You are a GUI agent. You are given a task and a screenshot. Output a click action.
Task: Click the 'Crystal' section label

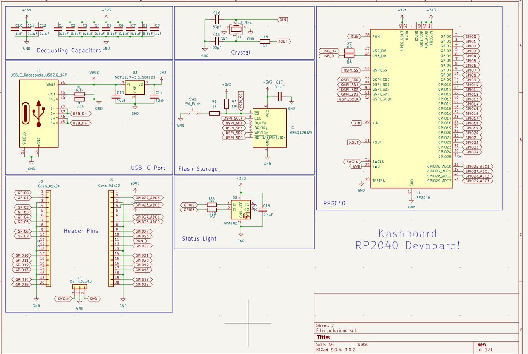pyautogui.click(x=241, y=52)
